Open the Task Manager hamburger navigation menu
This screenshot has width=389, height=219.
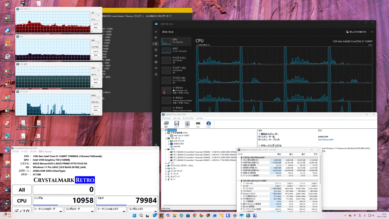[156, 32]
